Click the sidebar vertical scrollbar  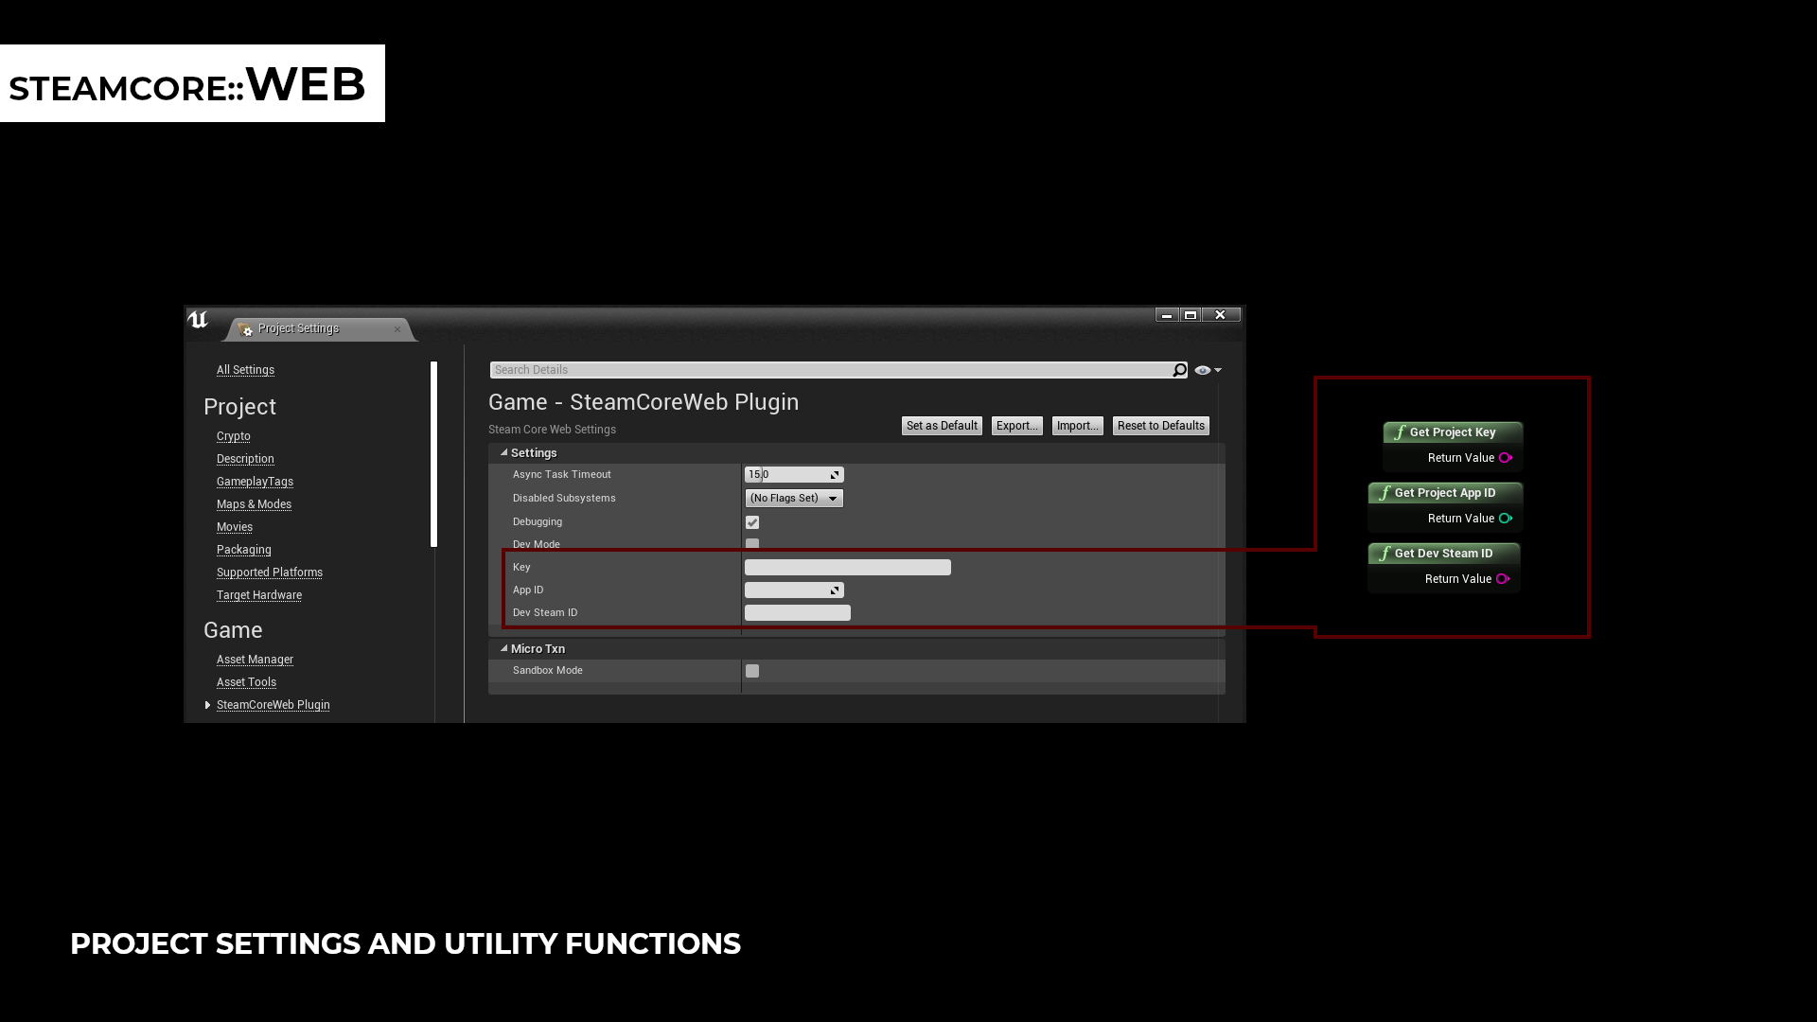433,454
